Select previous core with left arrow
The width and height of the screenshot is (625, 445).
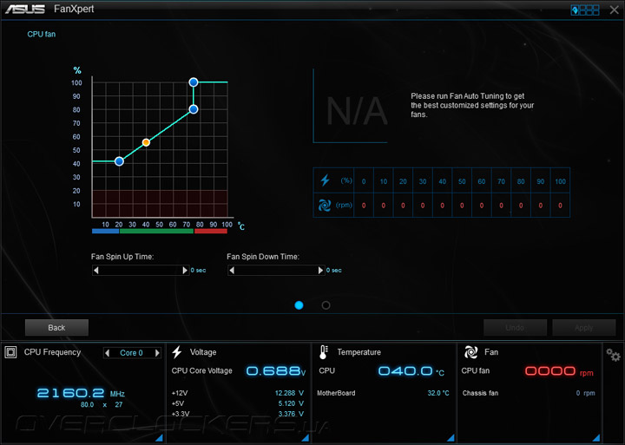point(107,352)
